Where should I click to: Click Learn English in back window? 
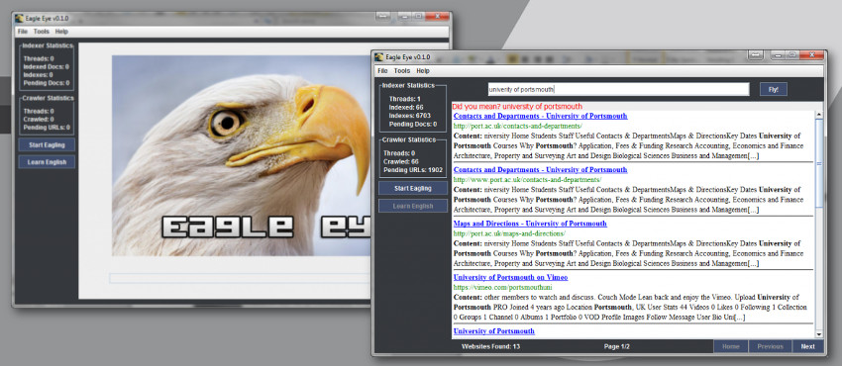(47, 162)
